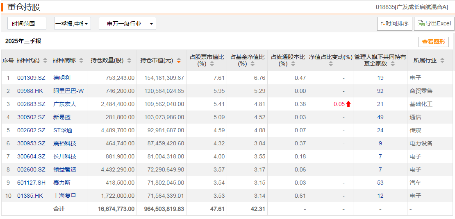Select 基础化工 industry cell
The image size is (455, 219).
pos(421,104)
